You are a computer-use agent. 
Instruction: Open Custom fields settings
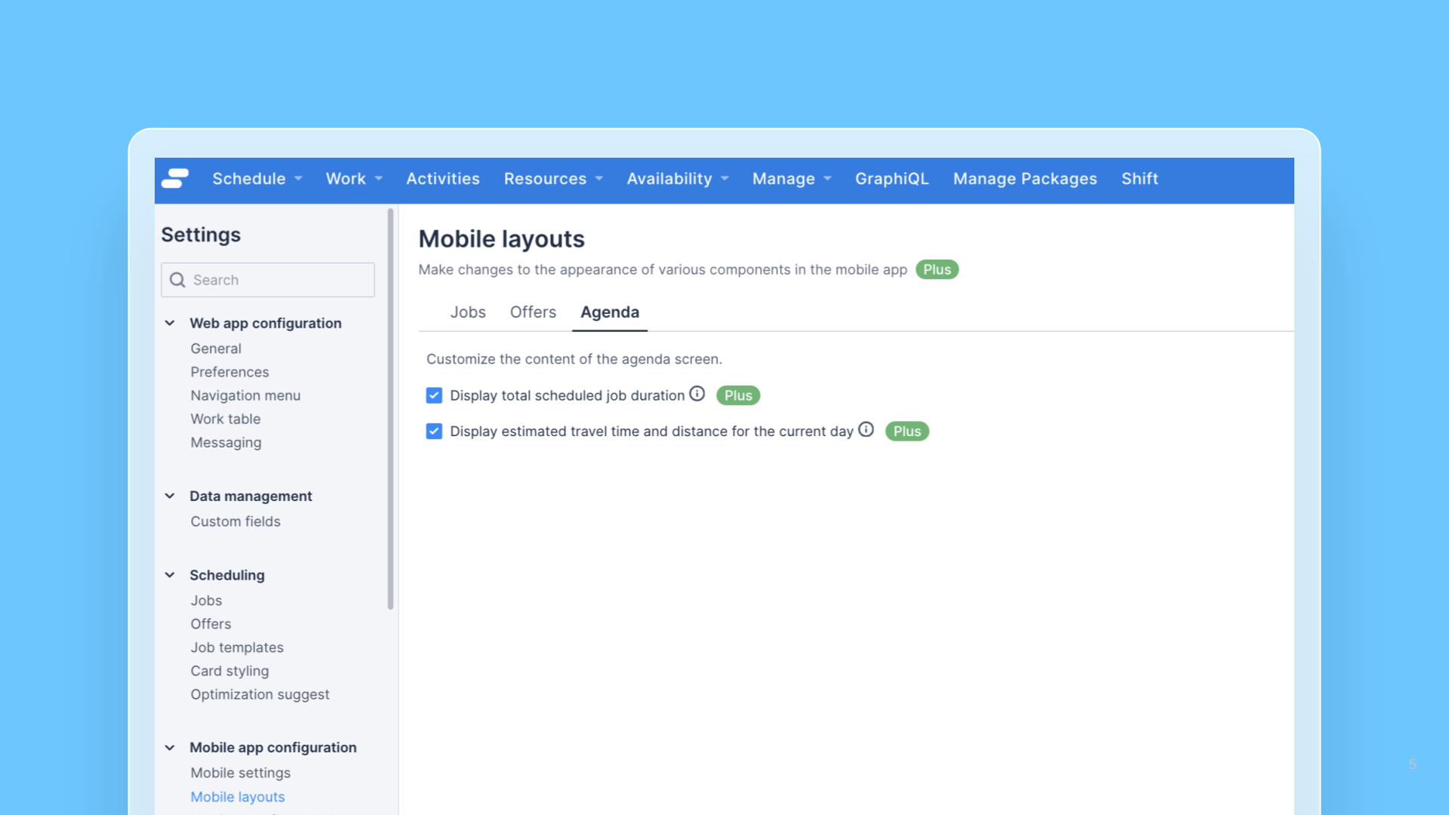pyautogui.click(x=235, y=521)
